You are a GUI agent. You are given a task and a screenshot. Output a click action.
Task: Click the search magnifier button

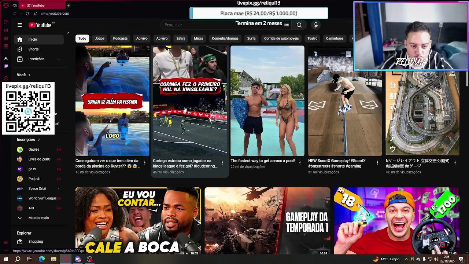(299, 25)
